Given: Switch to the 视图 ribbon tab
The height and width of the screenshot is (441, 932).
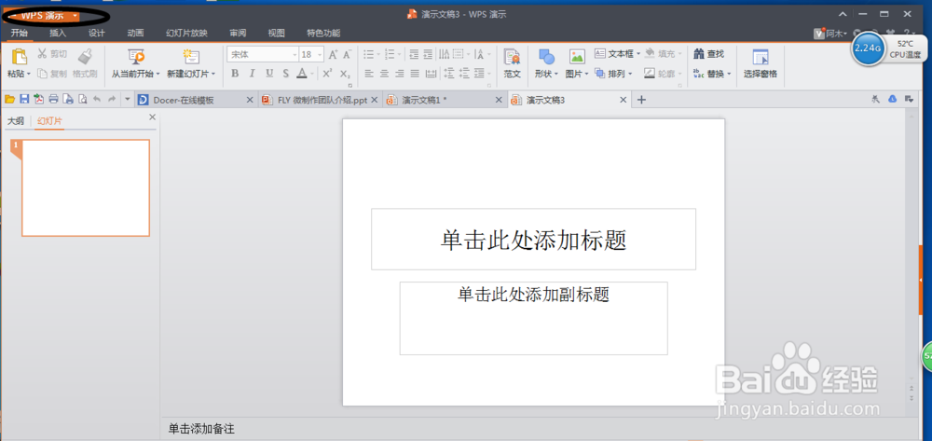Looking at the screenshot, I should tap(277, 34).
